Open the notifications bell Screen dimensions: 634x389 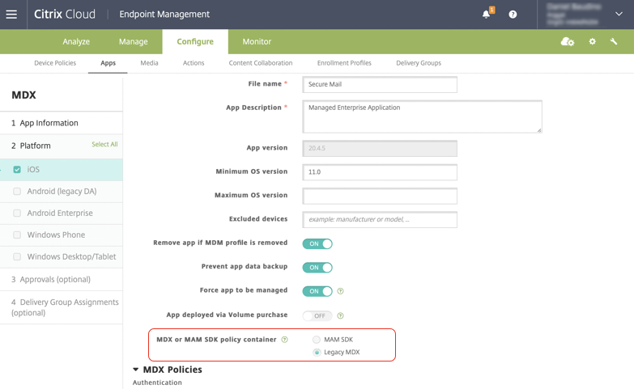487,15
